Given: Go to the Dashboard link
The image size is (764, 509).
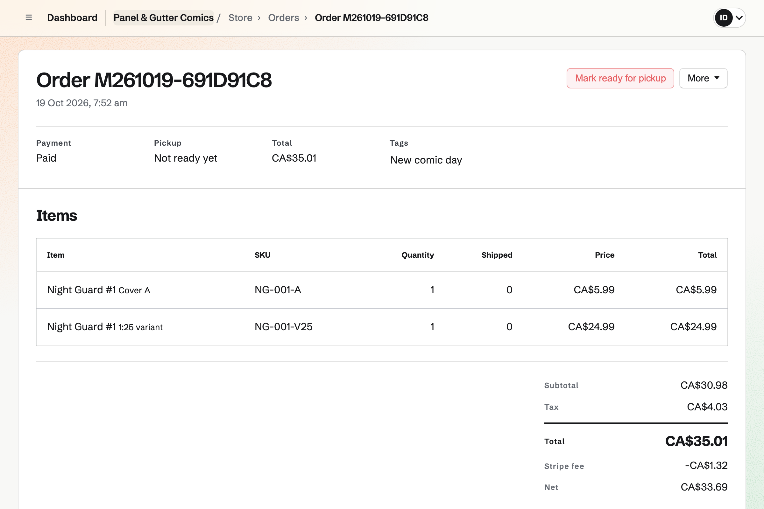Looking at the screenshot, I should 72,17.
